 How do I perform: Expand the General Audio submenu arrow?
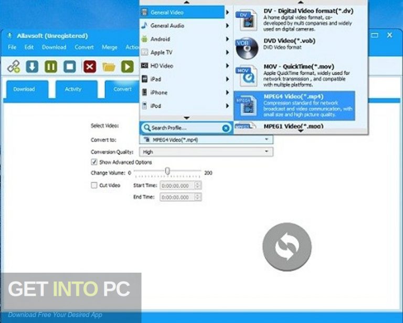click(x=227, y=26)
